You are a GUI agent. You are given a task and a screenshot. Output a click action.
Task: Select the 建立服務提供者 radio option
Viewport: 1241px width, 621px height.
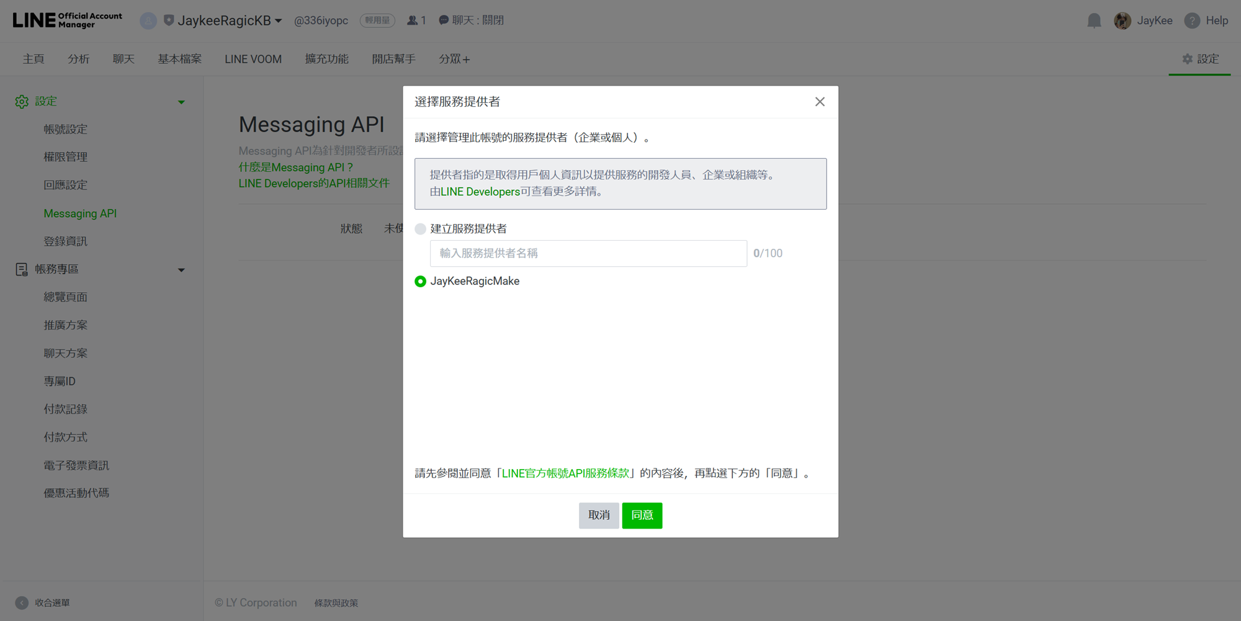click(x=420, y=229)
